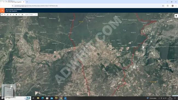Zoom in with the plus tool
Image resolution: width=178 pixels, height=100 pixels.
tap(2, 15)
